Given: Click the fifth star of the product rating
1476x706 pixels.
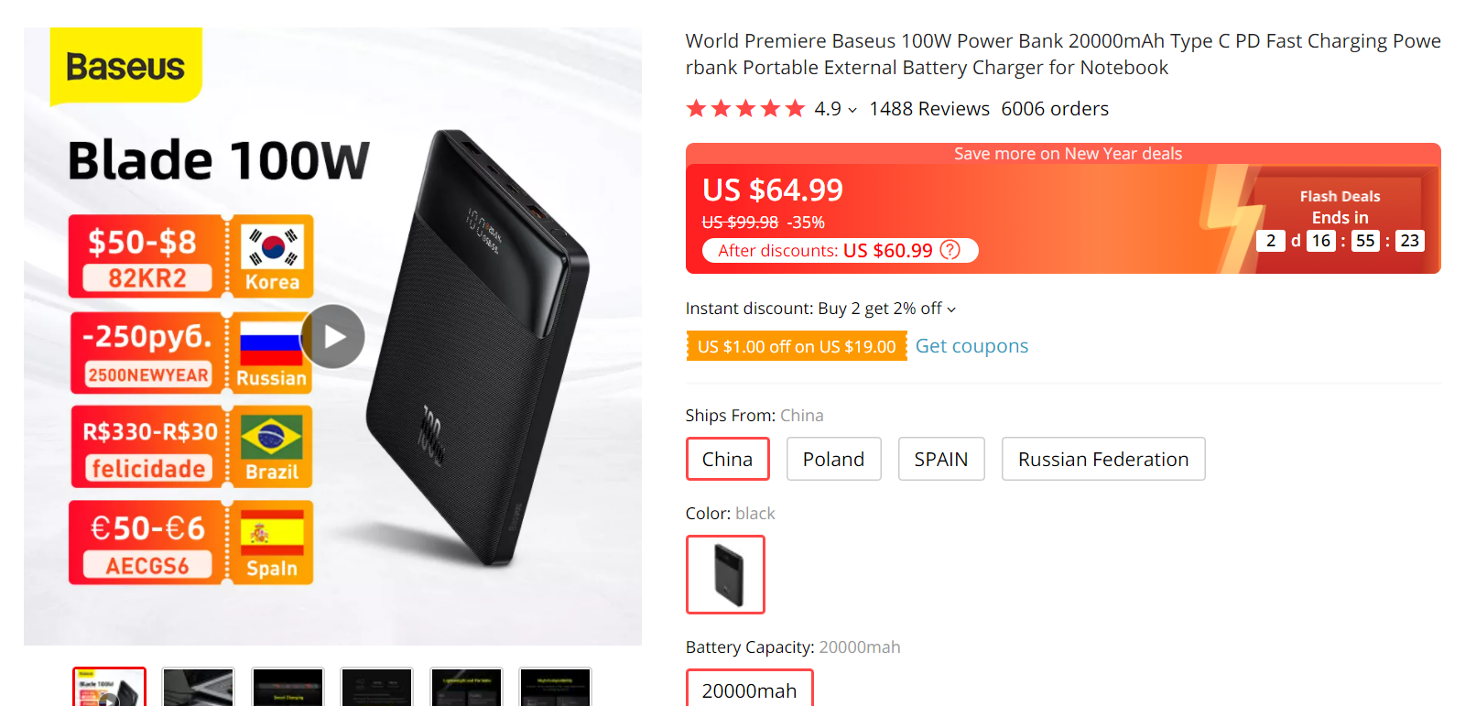Looking at the screenshot, I should [795, 108].
